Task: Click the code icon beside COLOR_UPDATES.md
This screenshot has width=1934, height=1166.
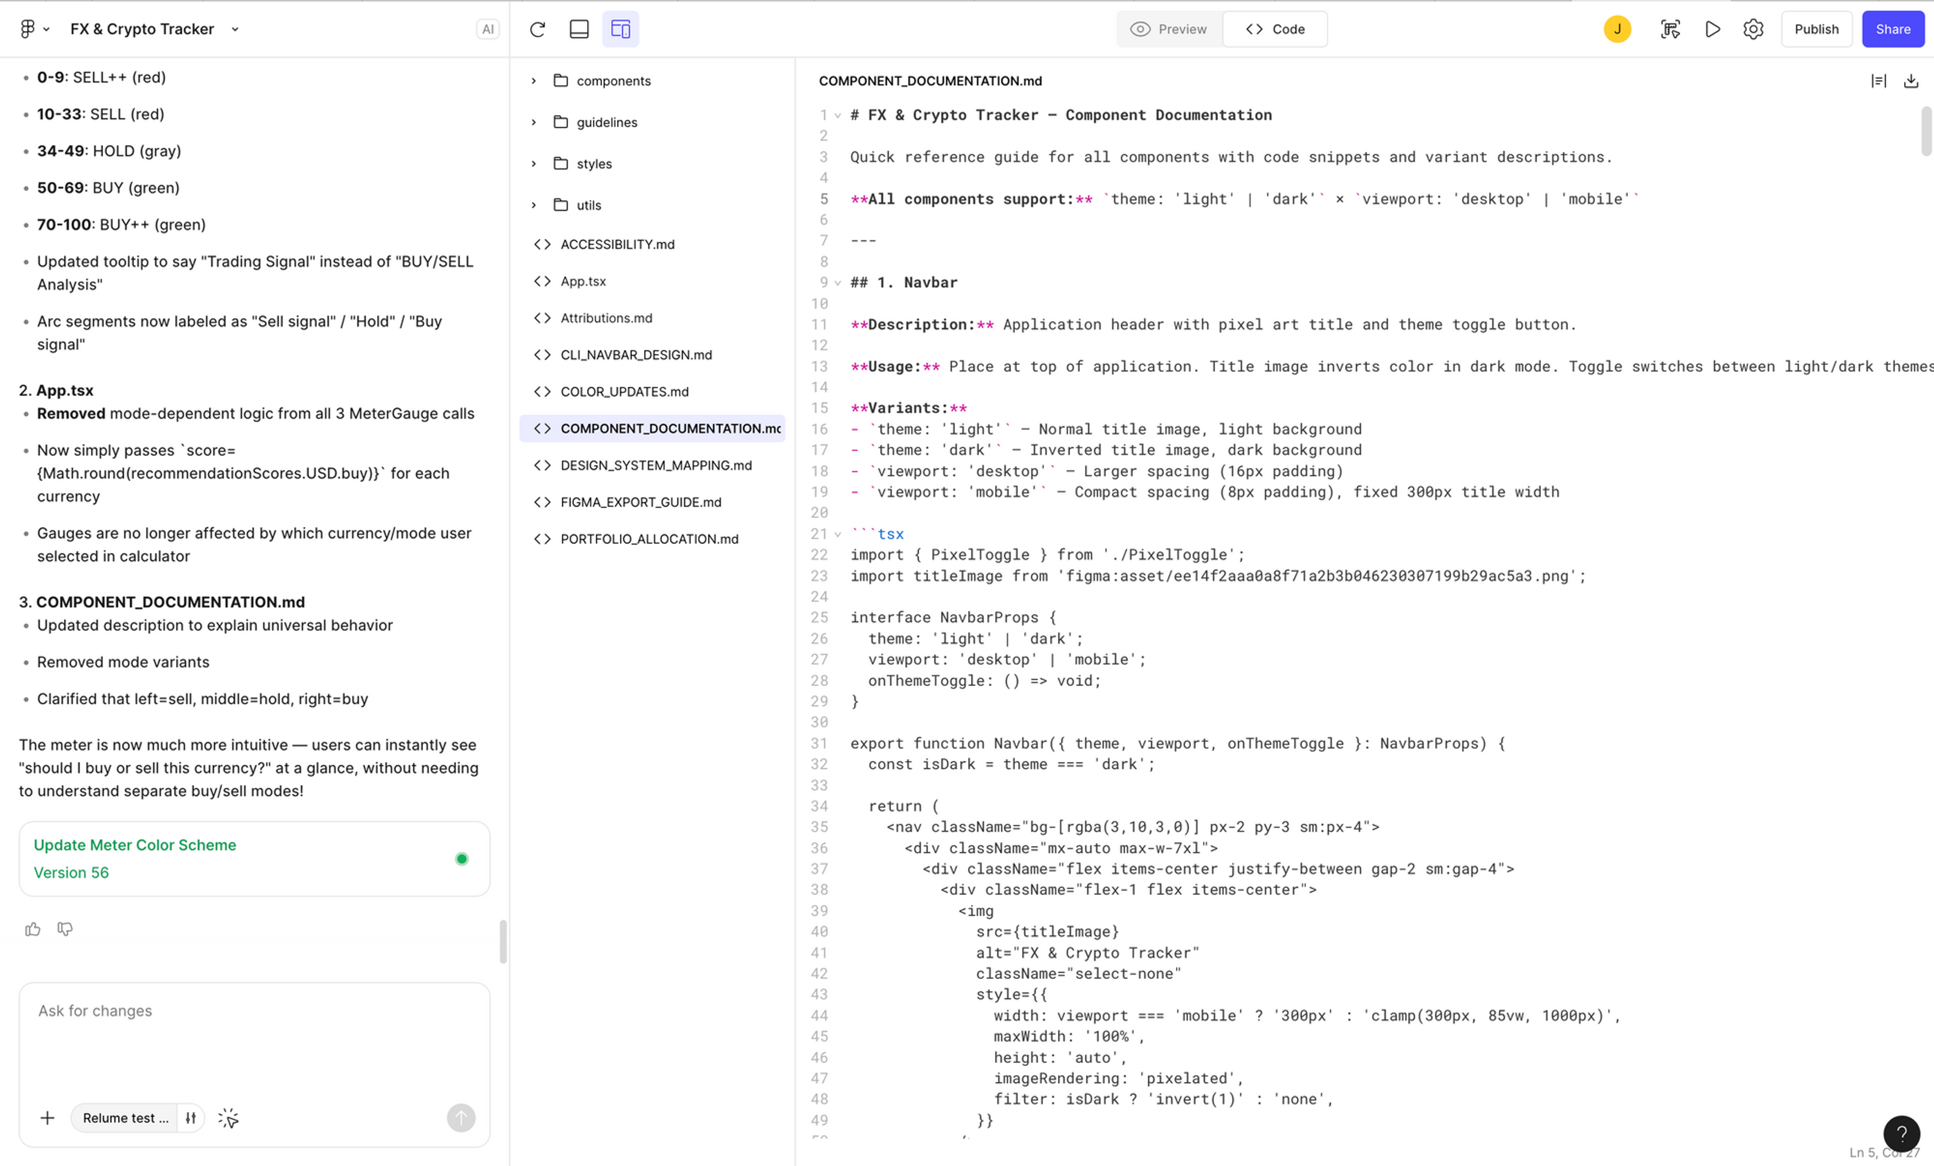Action: (x=542, y=391)
